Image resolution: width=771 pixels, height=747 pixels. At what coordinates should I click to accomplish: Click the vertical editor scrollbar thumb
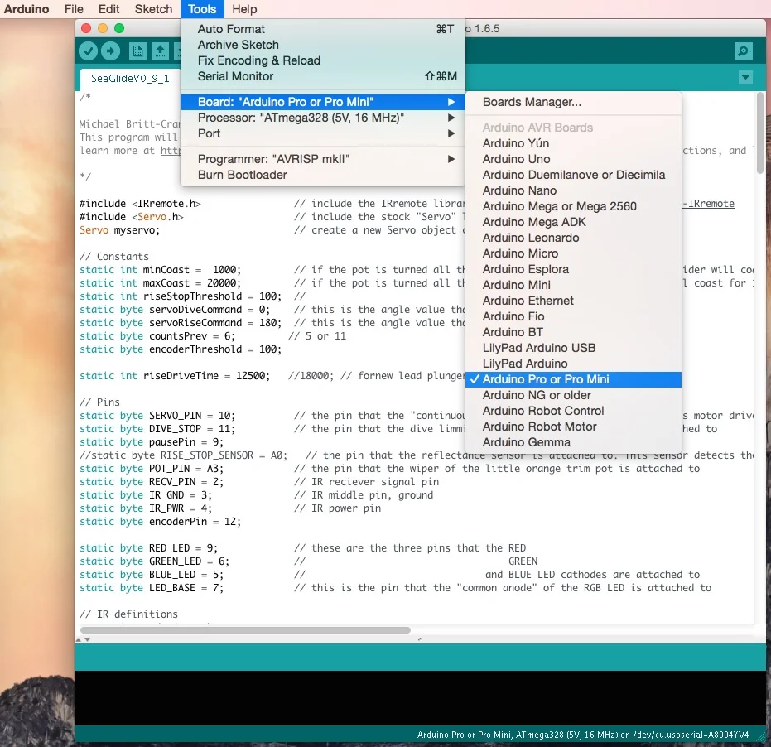(x=760, y=133)
